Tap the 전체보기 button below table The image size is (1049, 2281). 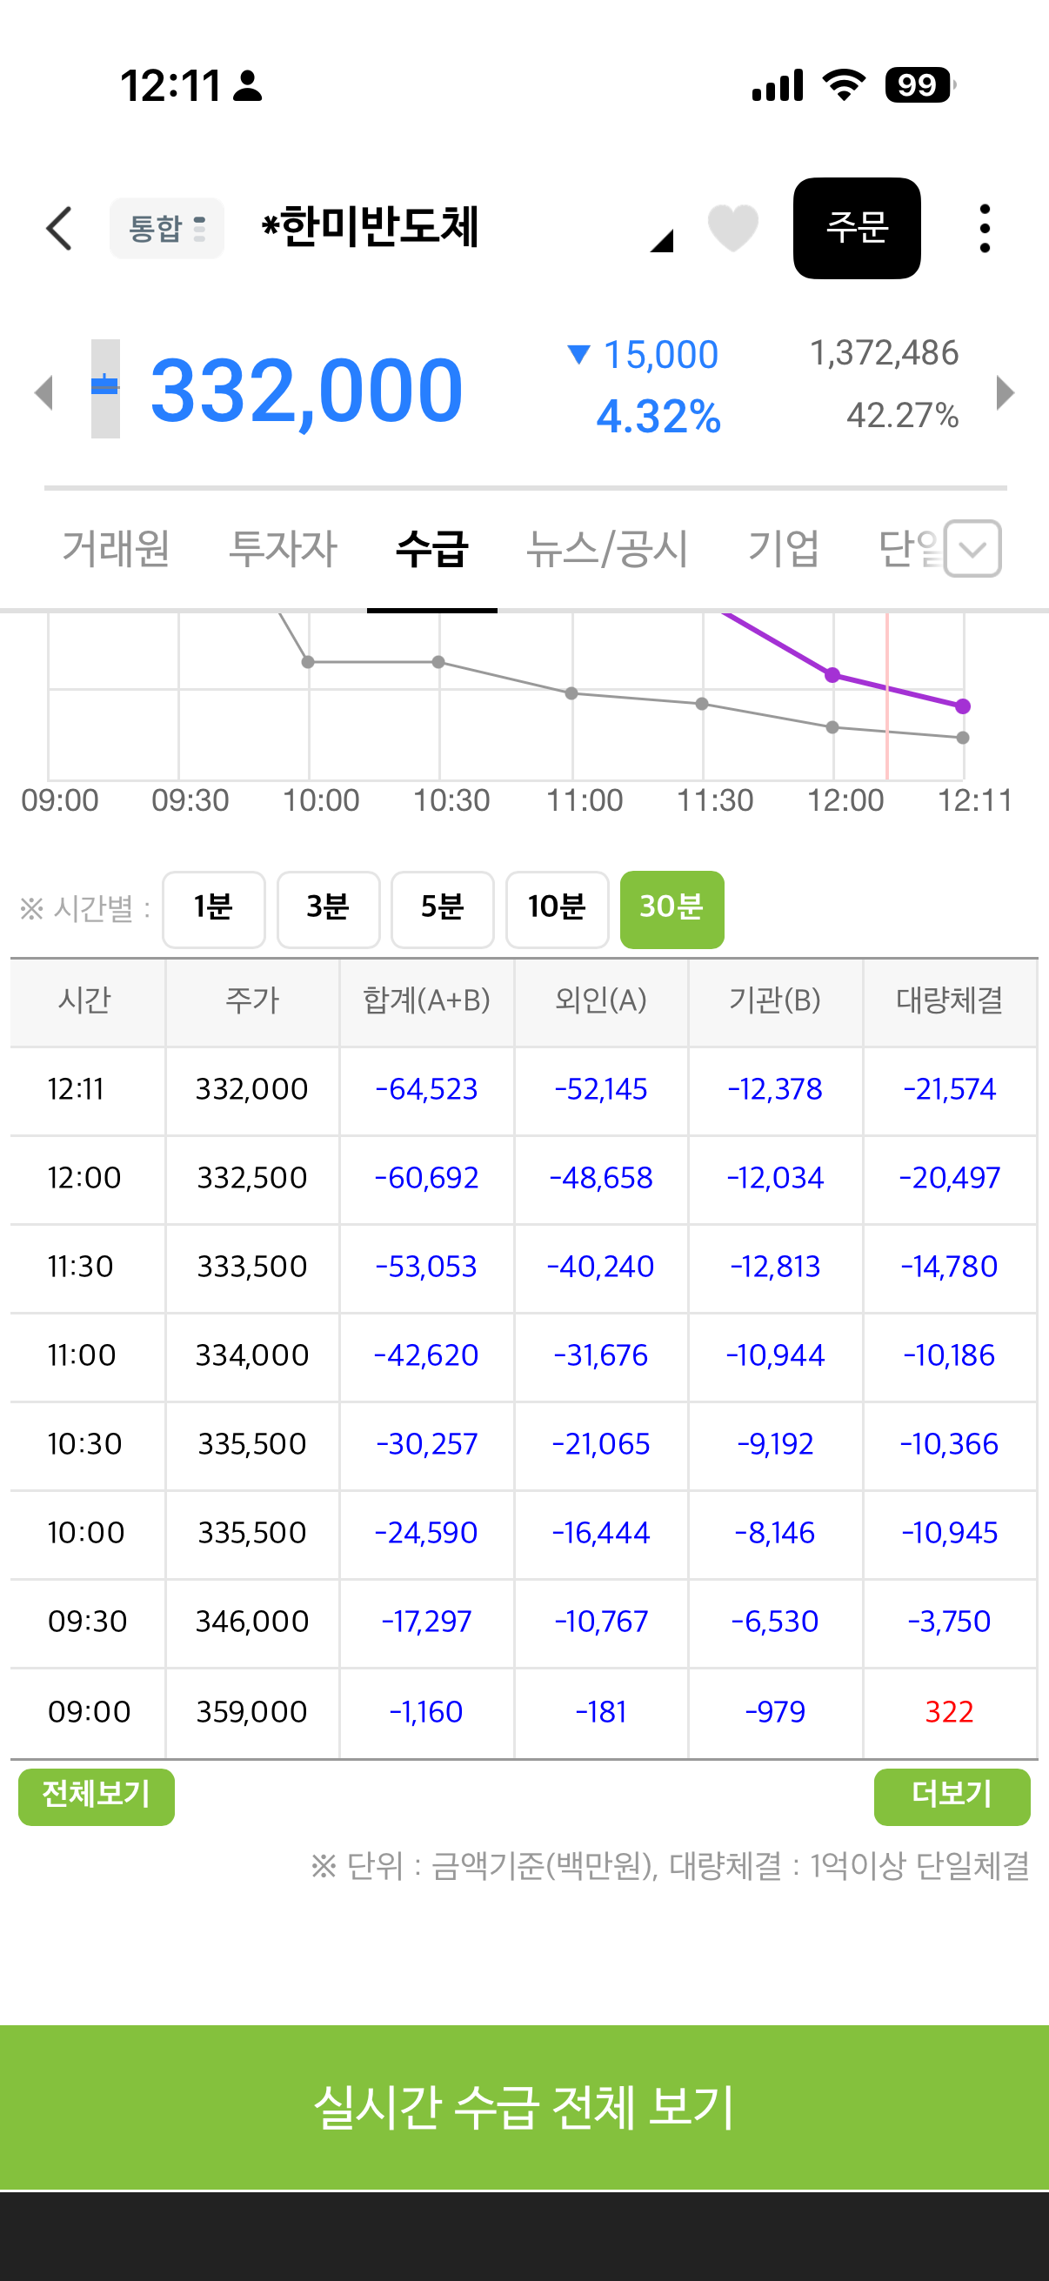pyautogui.click(x=97, y=1796)
